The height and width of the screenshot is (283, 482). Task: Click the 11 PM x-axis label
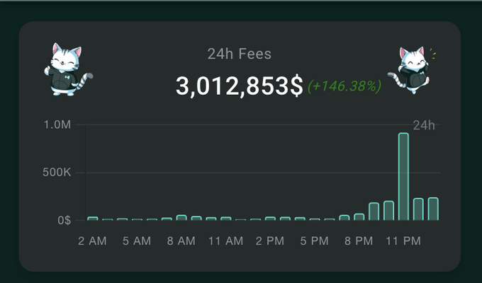click(403, 241)
